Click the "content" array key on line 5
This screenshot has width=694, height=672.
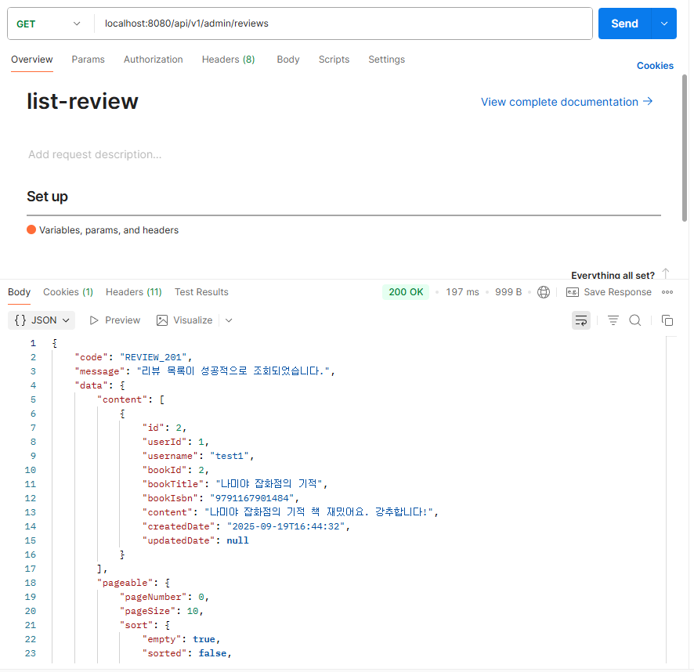pos(122,399)
